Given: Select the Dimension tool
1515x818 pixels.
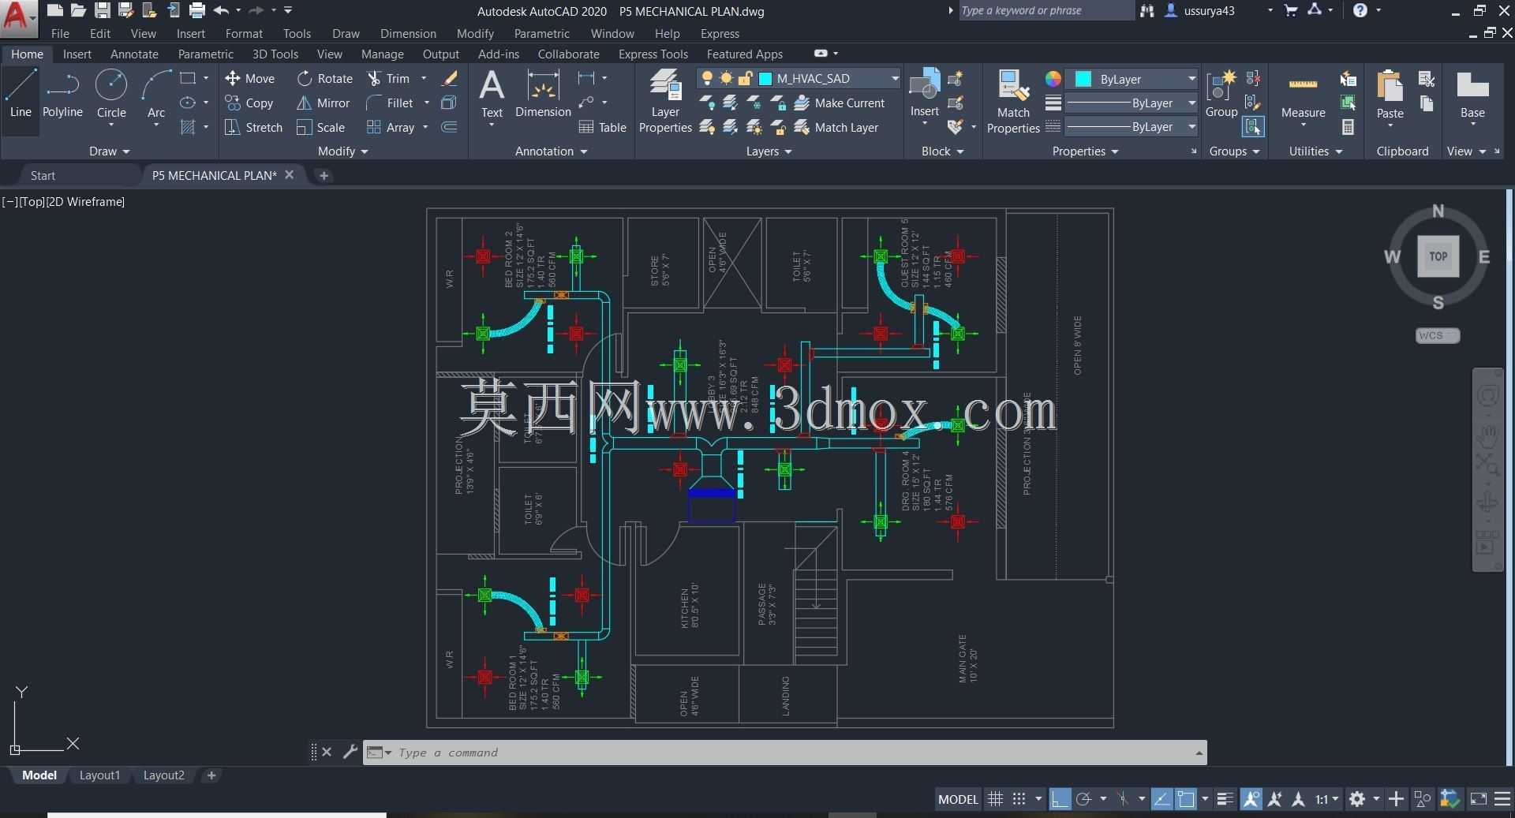Looking at the screenshot, I should click(x=543, y=93).
